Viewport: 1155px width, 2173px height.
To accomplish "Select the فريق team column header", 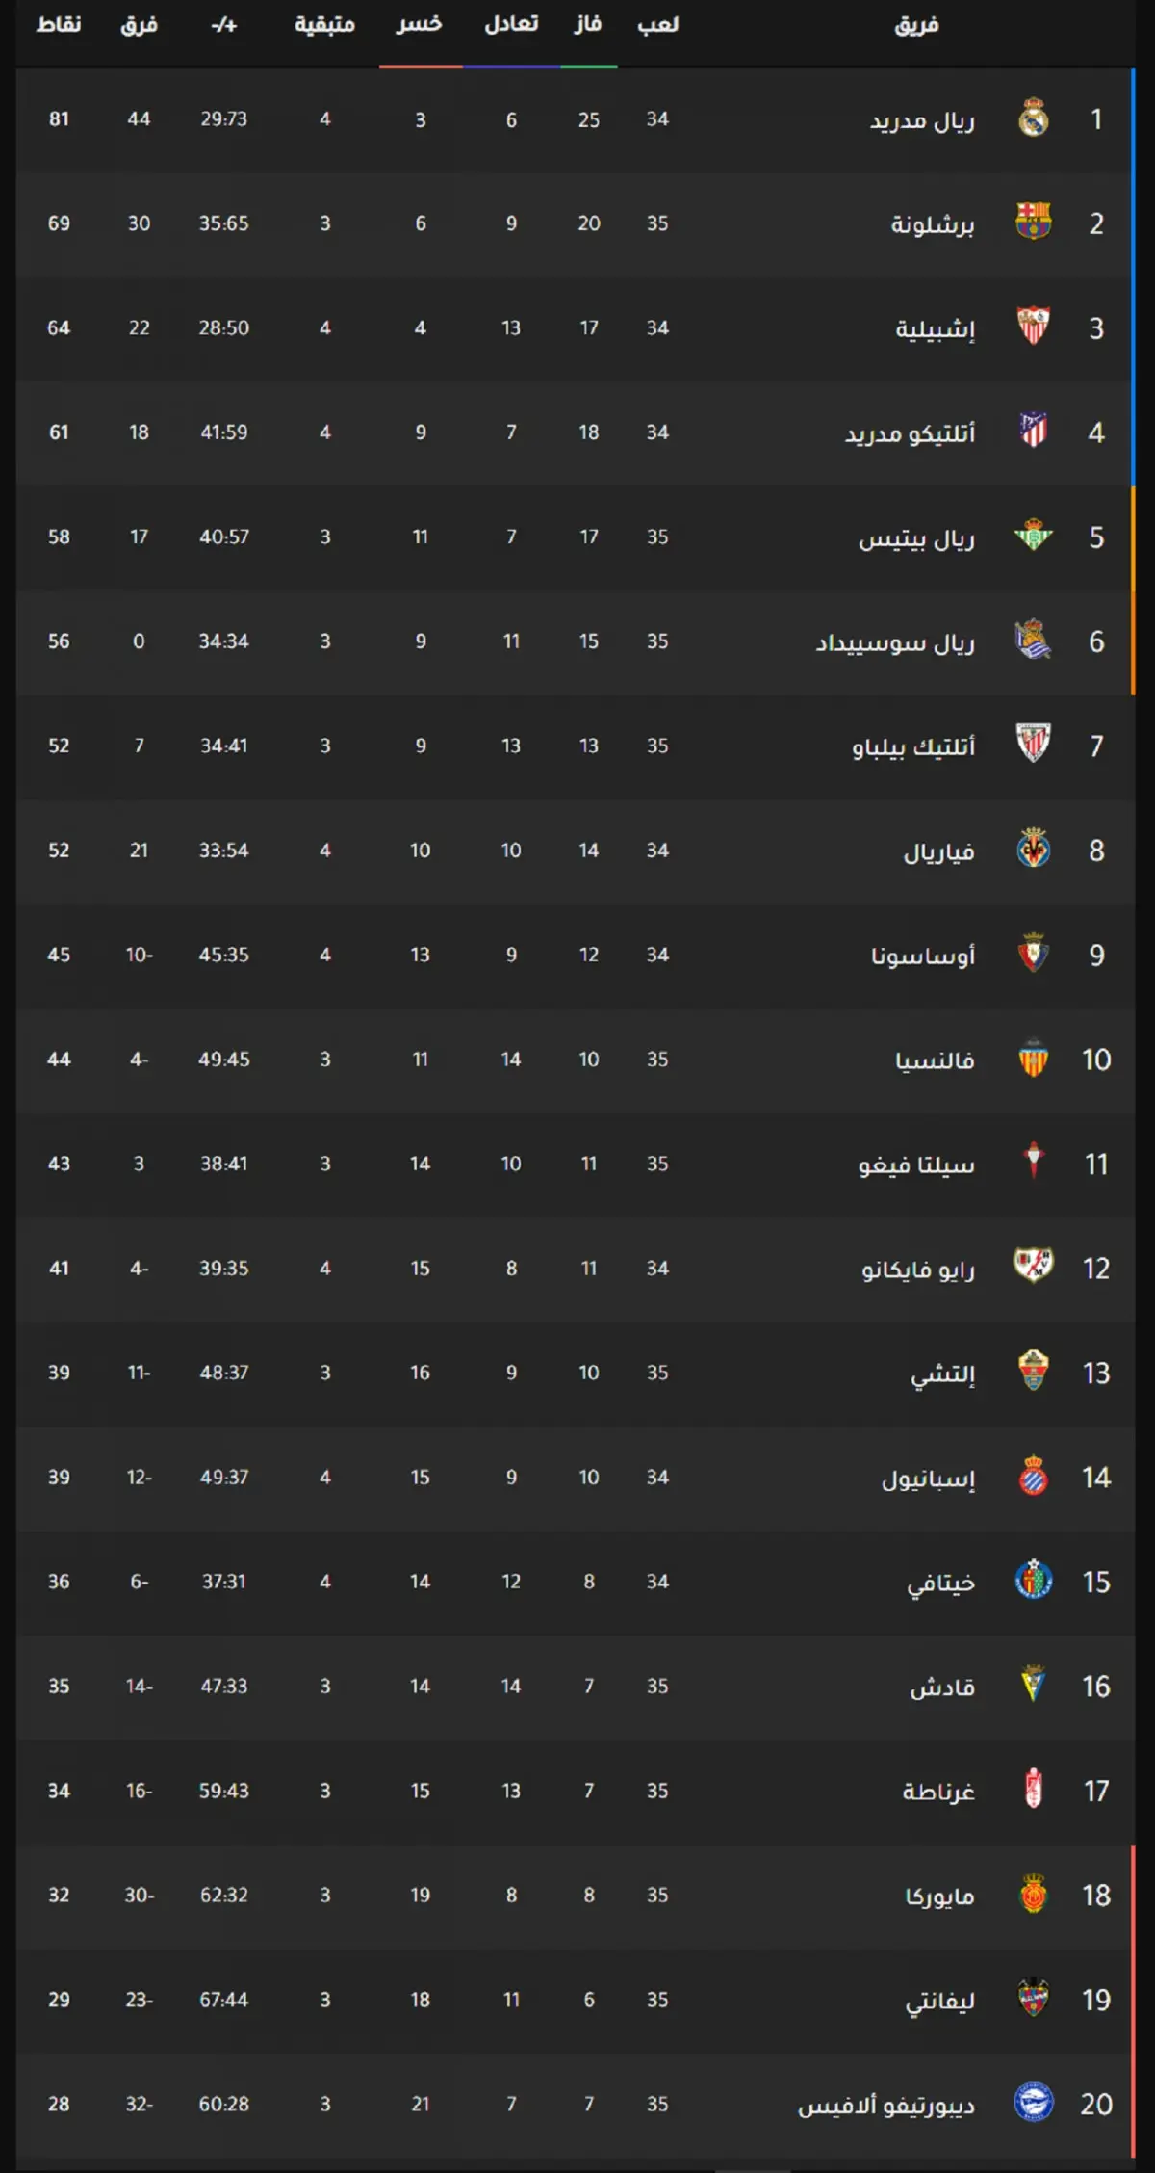I will (916, 24).
